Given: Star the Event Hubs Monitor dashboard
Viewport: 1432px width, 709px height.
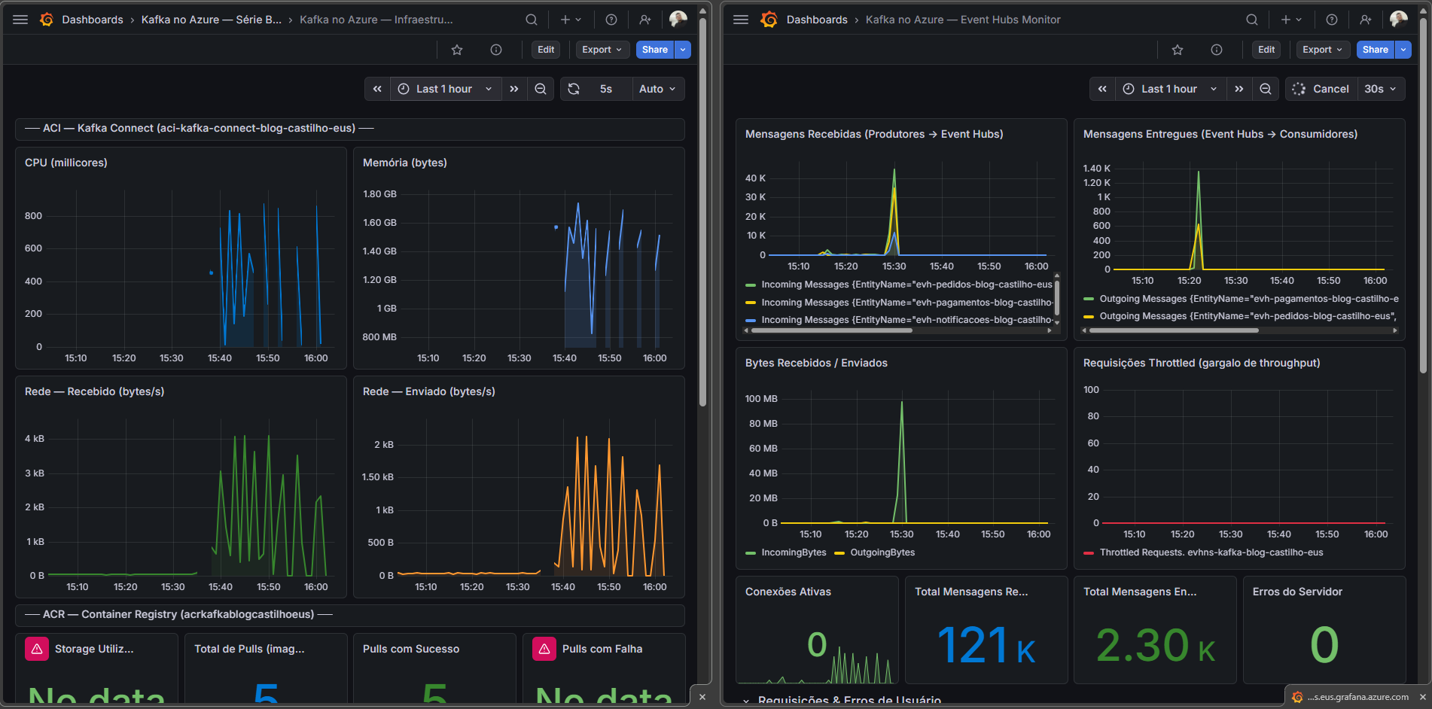Looking at the screenshot, I should tap(1178, 50).
